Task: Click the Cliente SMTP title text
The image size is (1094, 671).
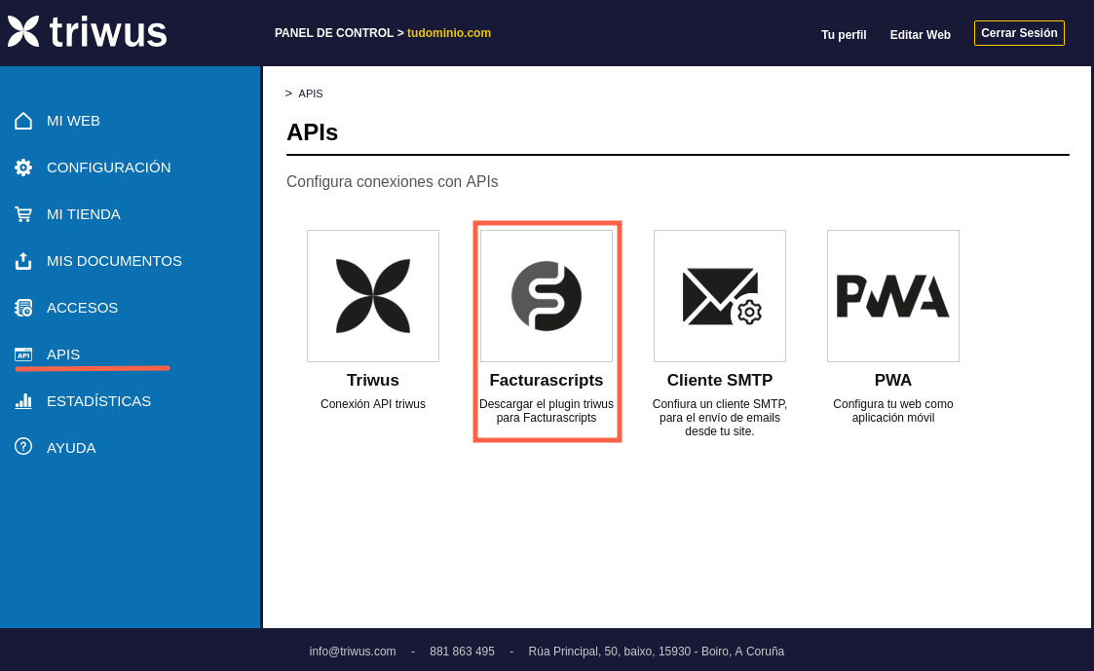Action: (x=720, y=381)
